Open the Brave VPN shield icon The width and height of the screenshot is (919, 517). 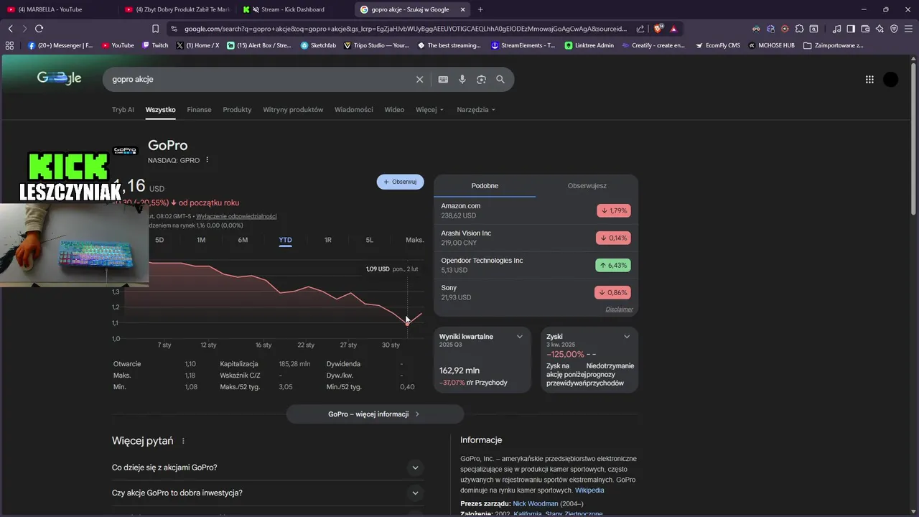tap(894, 29)
